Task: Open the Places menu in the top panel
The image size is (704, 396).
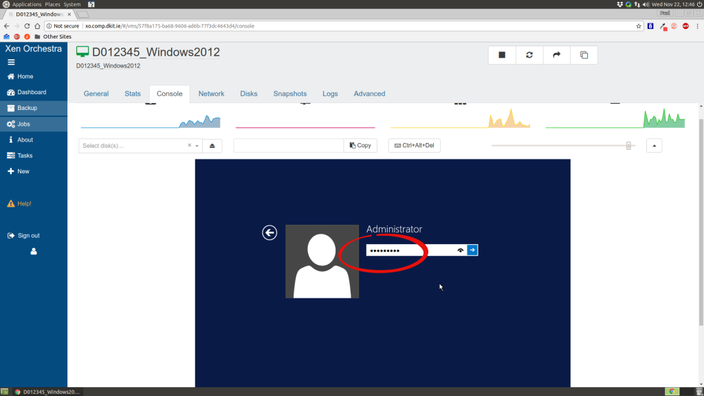Action: coord(52,4)
